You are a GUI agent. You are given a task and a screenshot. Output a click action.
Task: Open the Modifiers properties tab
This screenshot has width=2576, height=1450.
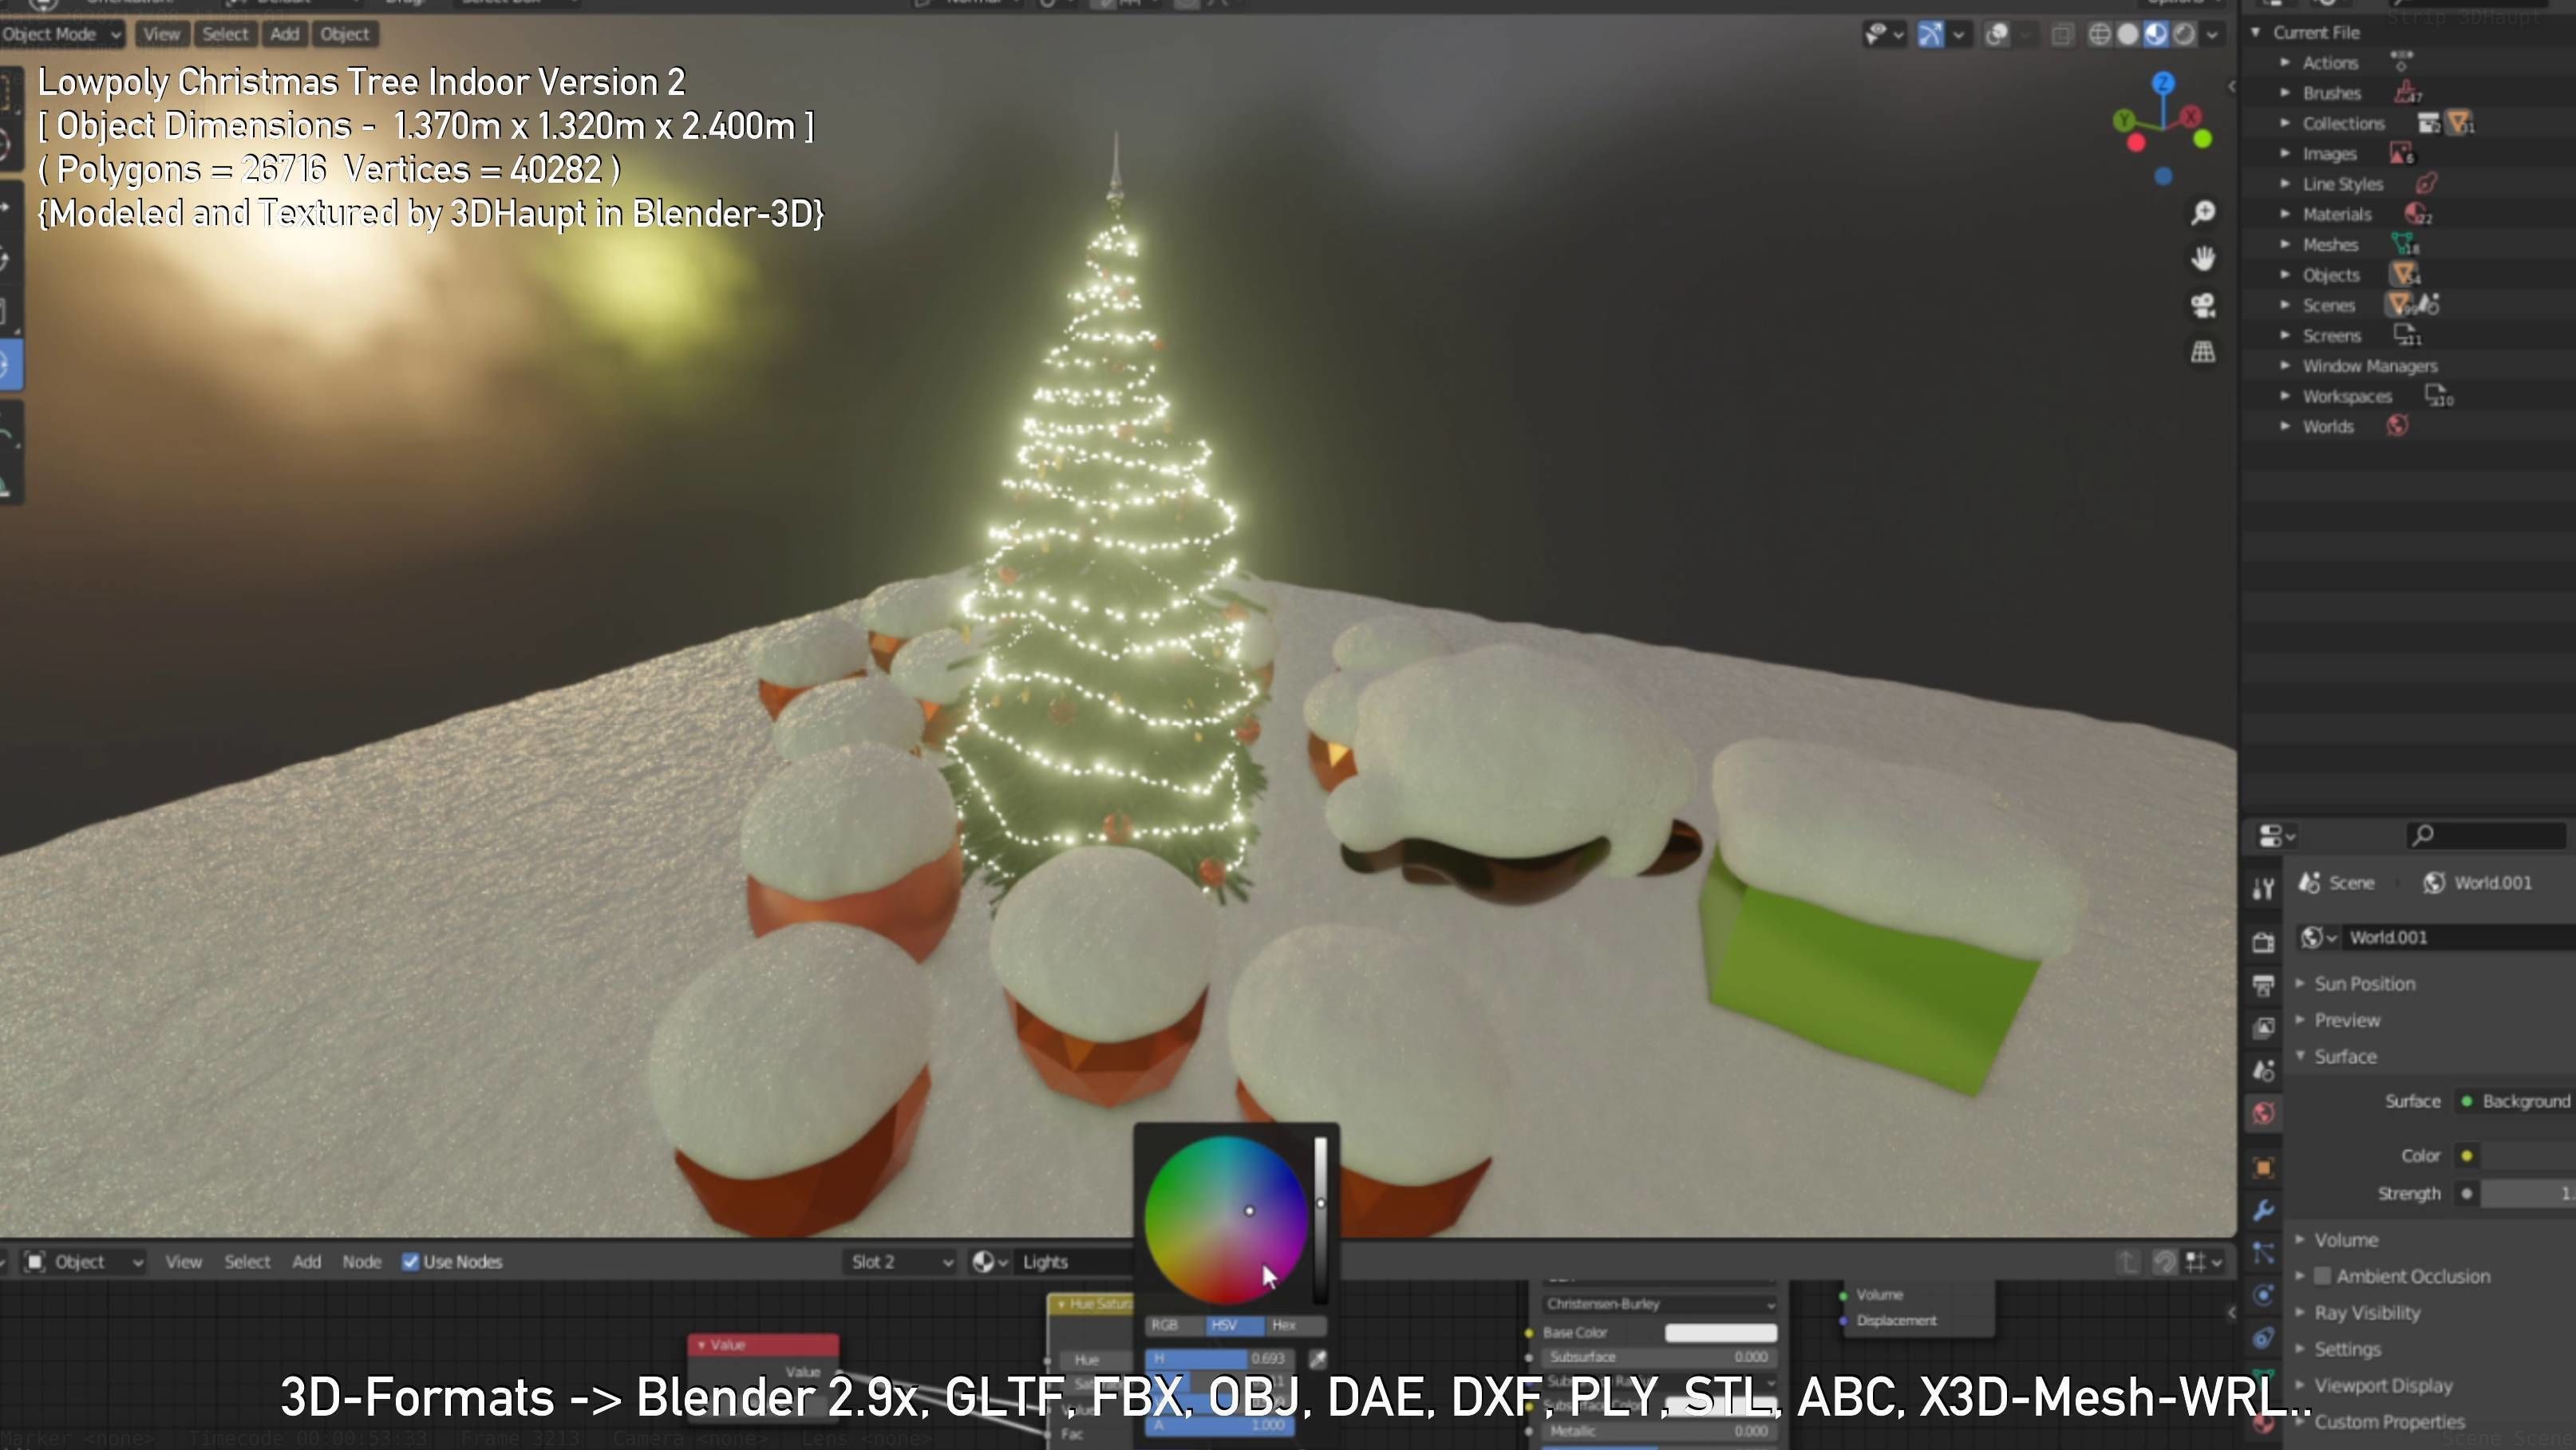2264,1210
